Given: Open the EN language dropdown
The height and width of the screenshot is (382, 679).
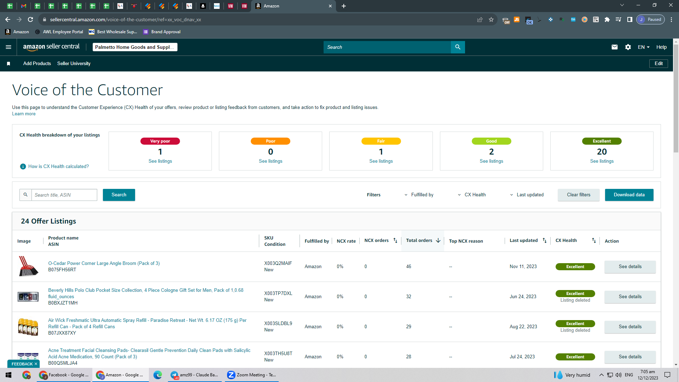Looking at the screenshot, I should click(644, 47).
